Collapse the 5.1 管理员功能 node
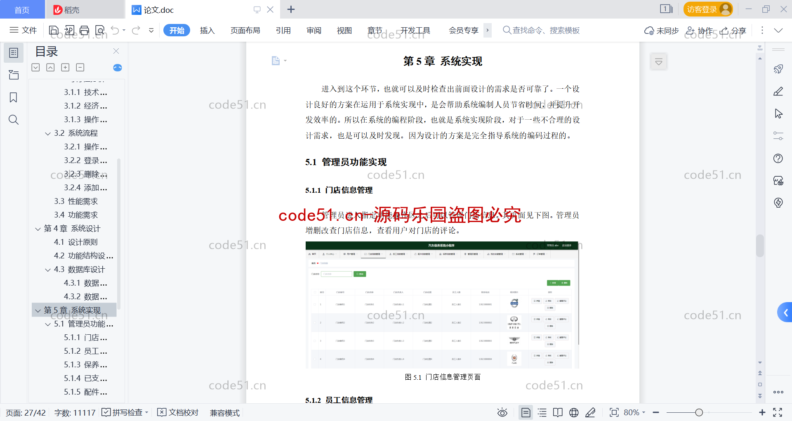 (x=48, y=324)
